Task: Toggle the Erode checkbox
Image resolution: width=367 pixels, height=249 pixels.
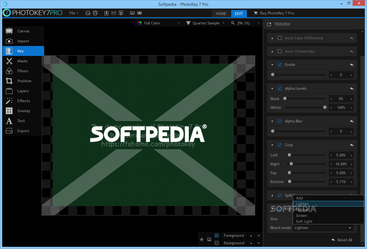Action: (280, 65)
